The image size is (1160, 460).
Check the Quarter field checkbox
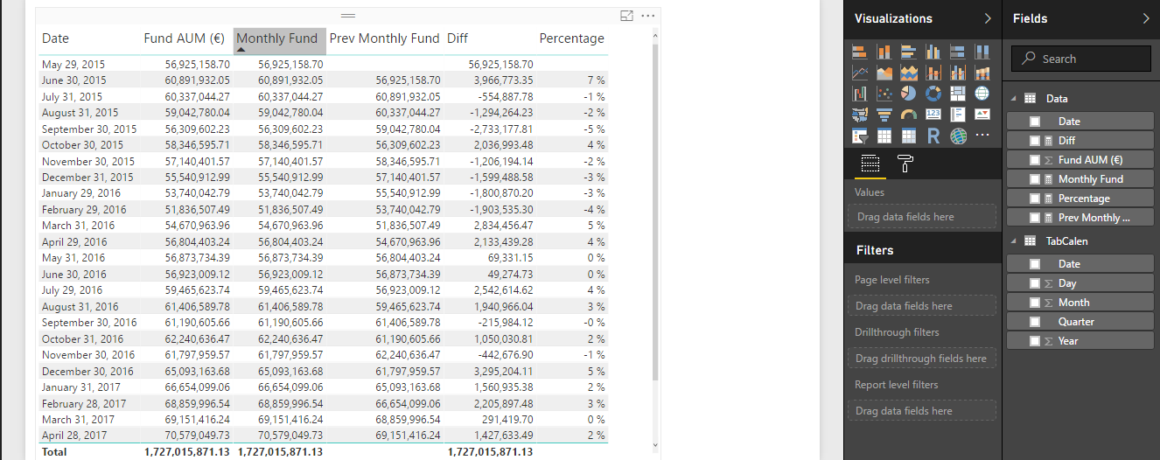(1036, 322)
